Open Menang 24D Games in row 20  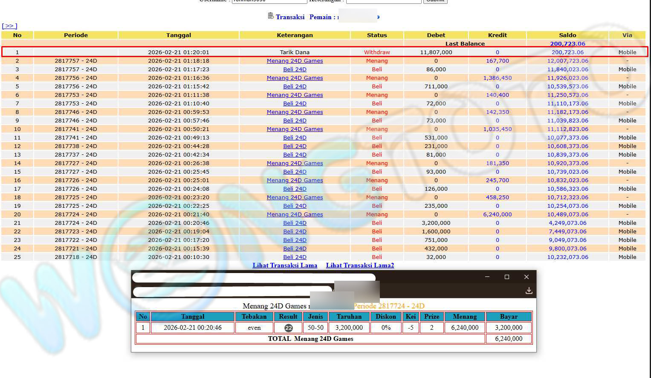point(295,214)
